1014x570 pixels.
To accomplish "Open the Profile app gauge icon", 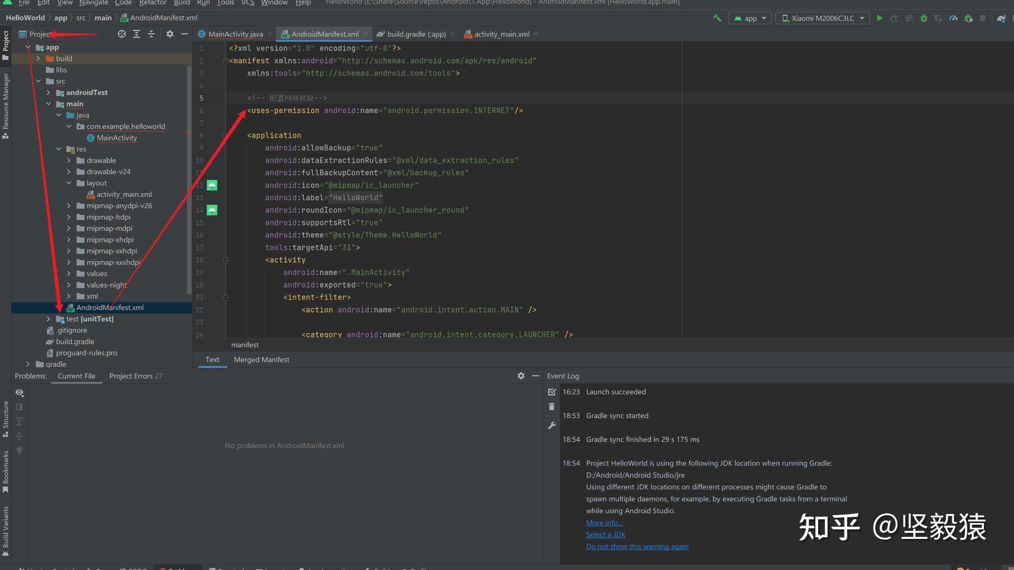I will click(953, 18).
